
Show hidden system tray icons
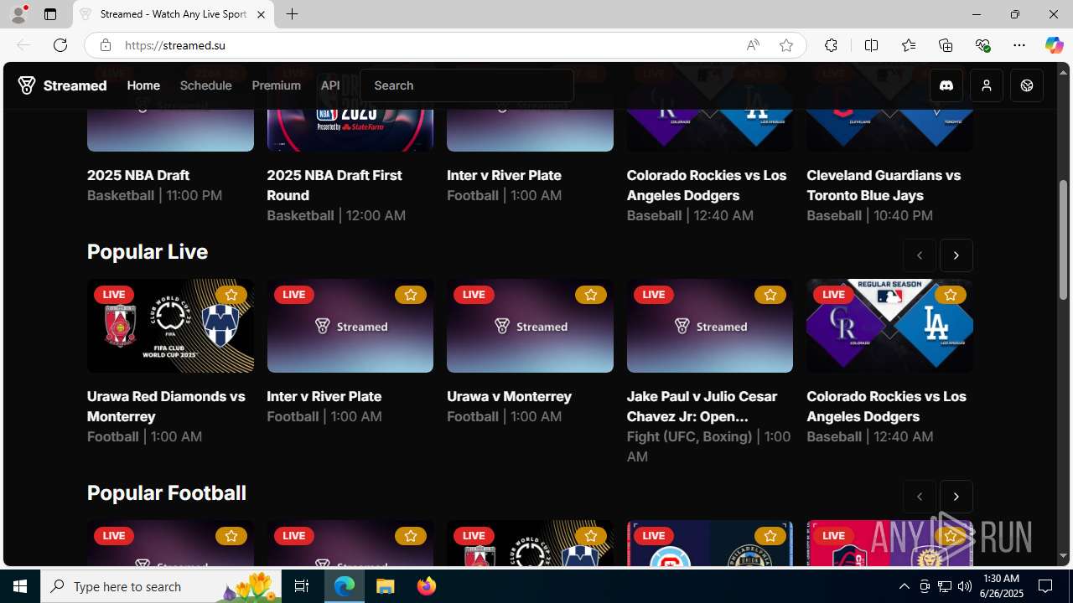[905, 586]
